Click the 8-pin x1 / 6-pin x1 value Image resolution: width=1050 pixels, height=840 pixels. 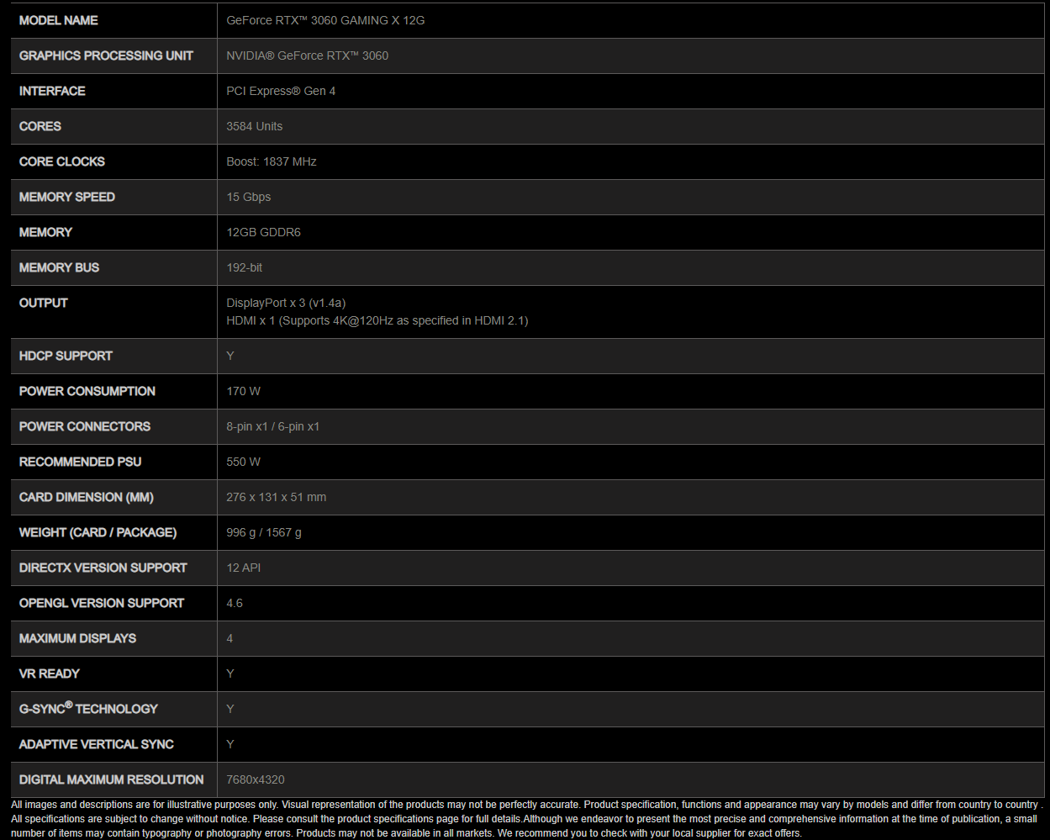(x=272, y=426)
